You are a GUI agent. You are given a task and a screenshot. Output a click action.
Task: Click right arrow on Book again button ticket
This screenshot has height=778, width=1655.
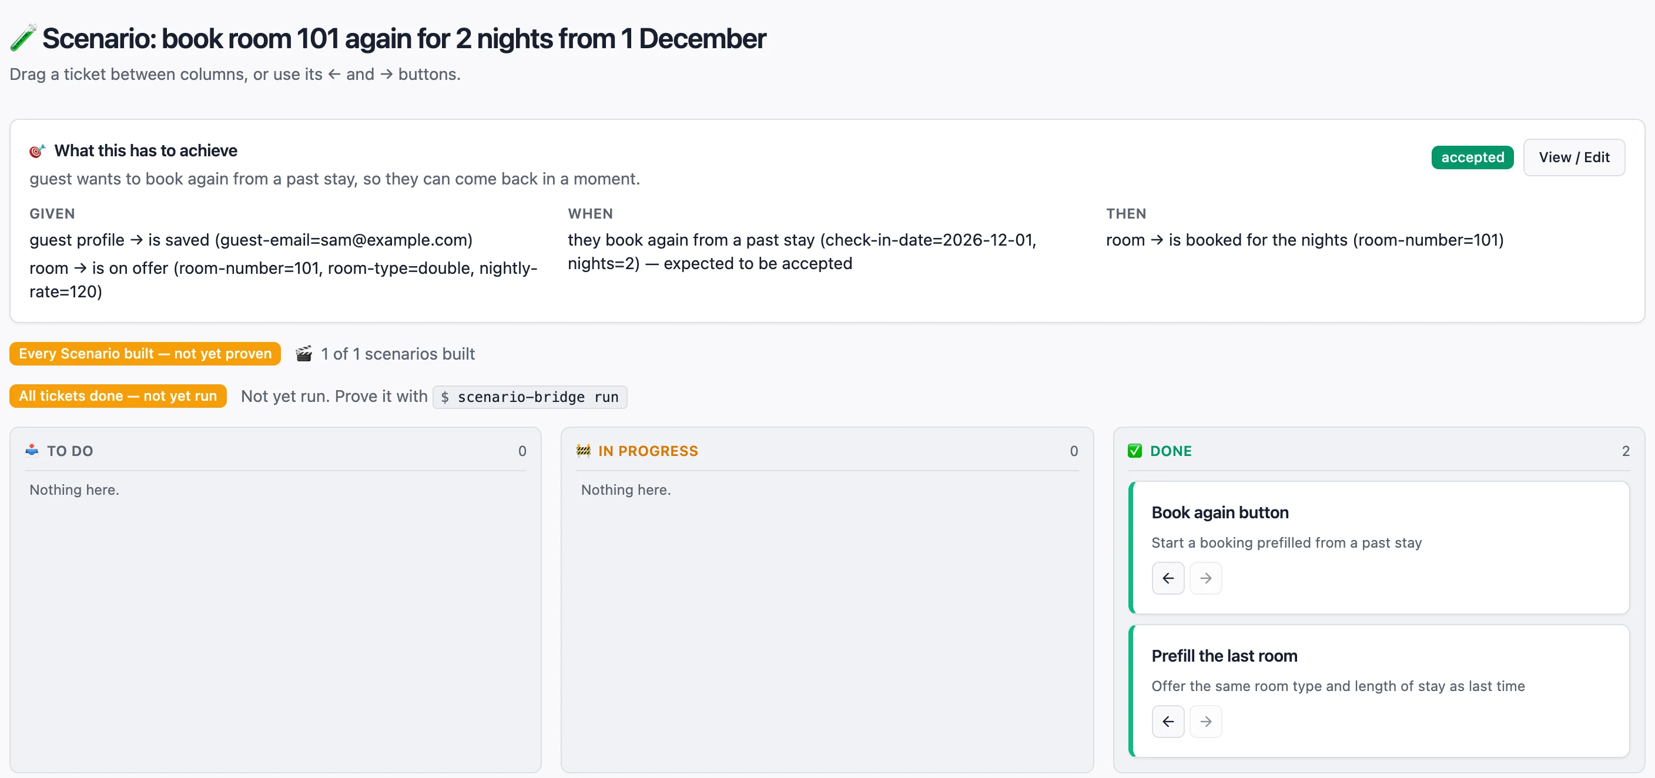click(x=1205, y=578)
